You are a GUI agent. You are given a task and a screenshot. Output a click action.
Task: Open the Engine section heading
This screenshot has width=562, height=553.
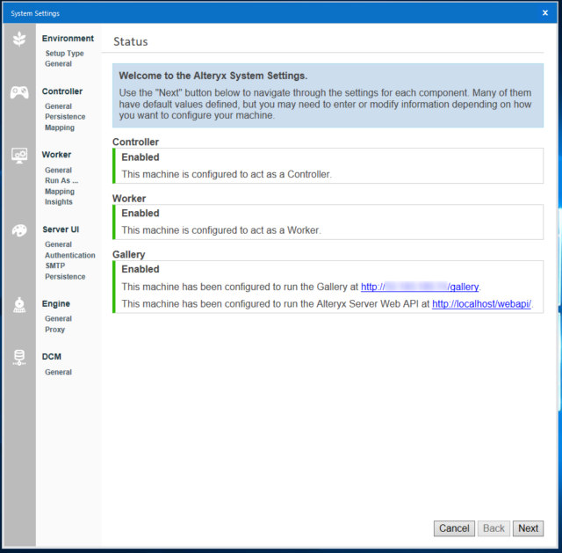tap(56, 304)
